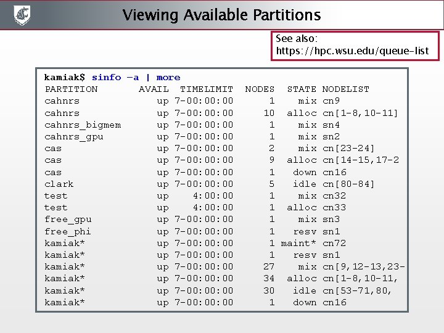Click node count '5' in clark row

pos(272,184)
